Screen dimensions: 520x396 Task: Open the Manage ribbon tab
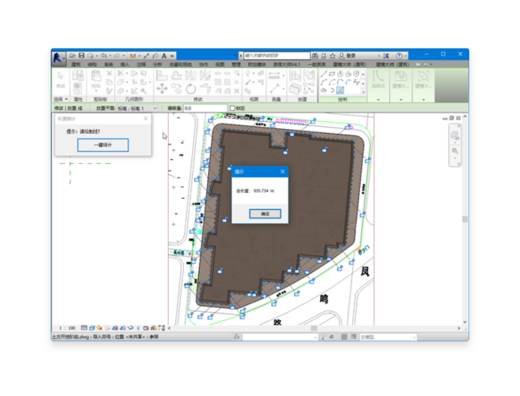[x=236, y=64]
